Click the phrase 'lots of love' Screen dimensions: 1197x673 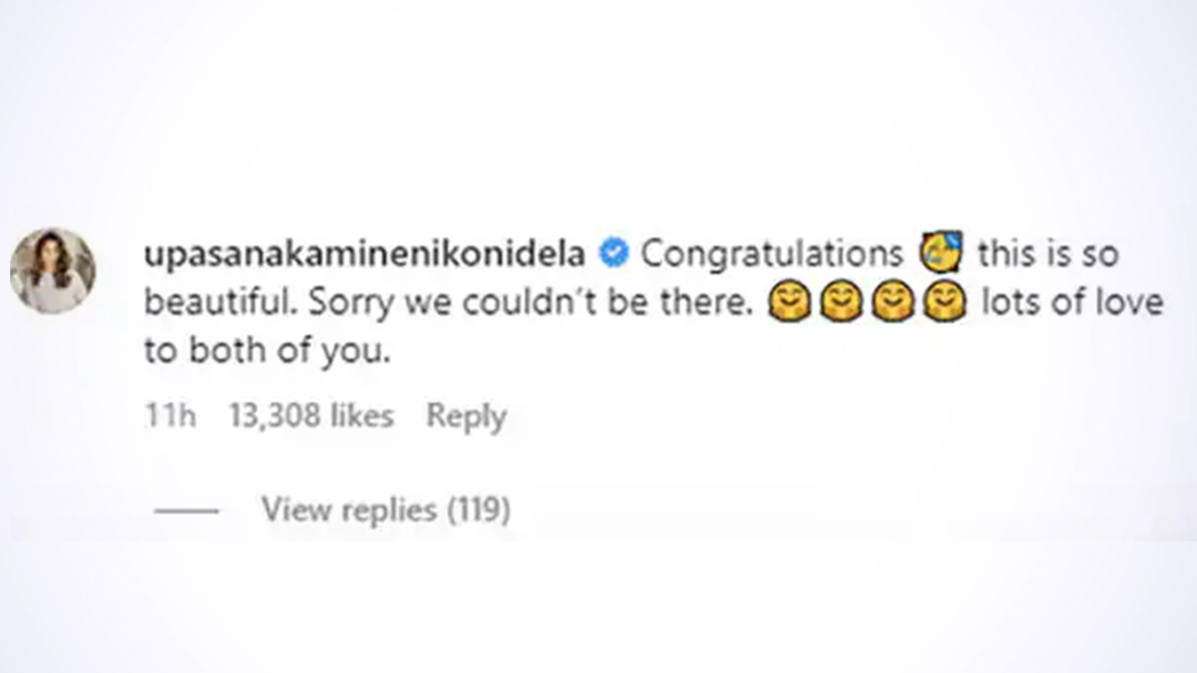1072,304
